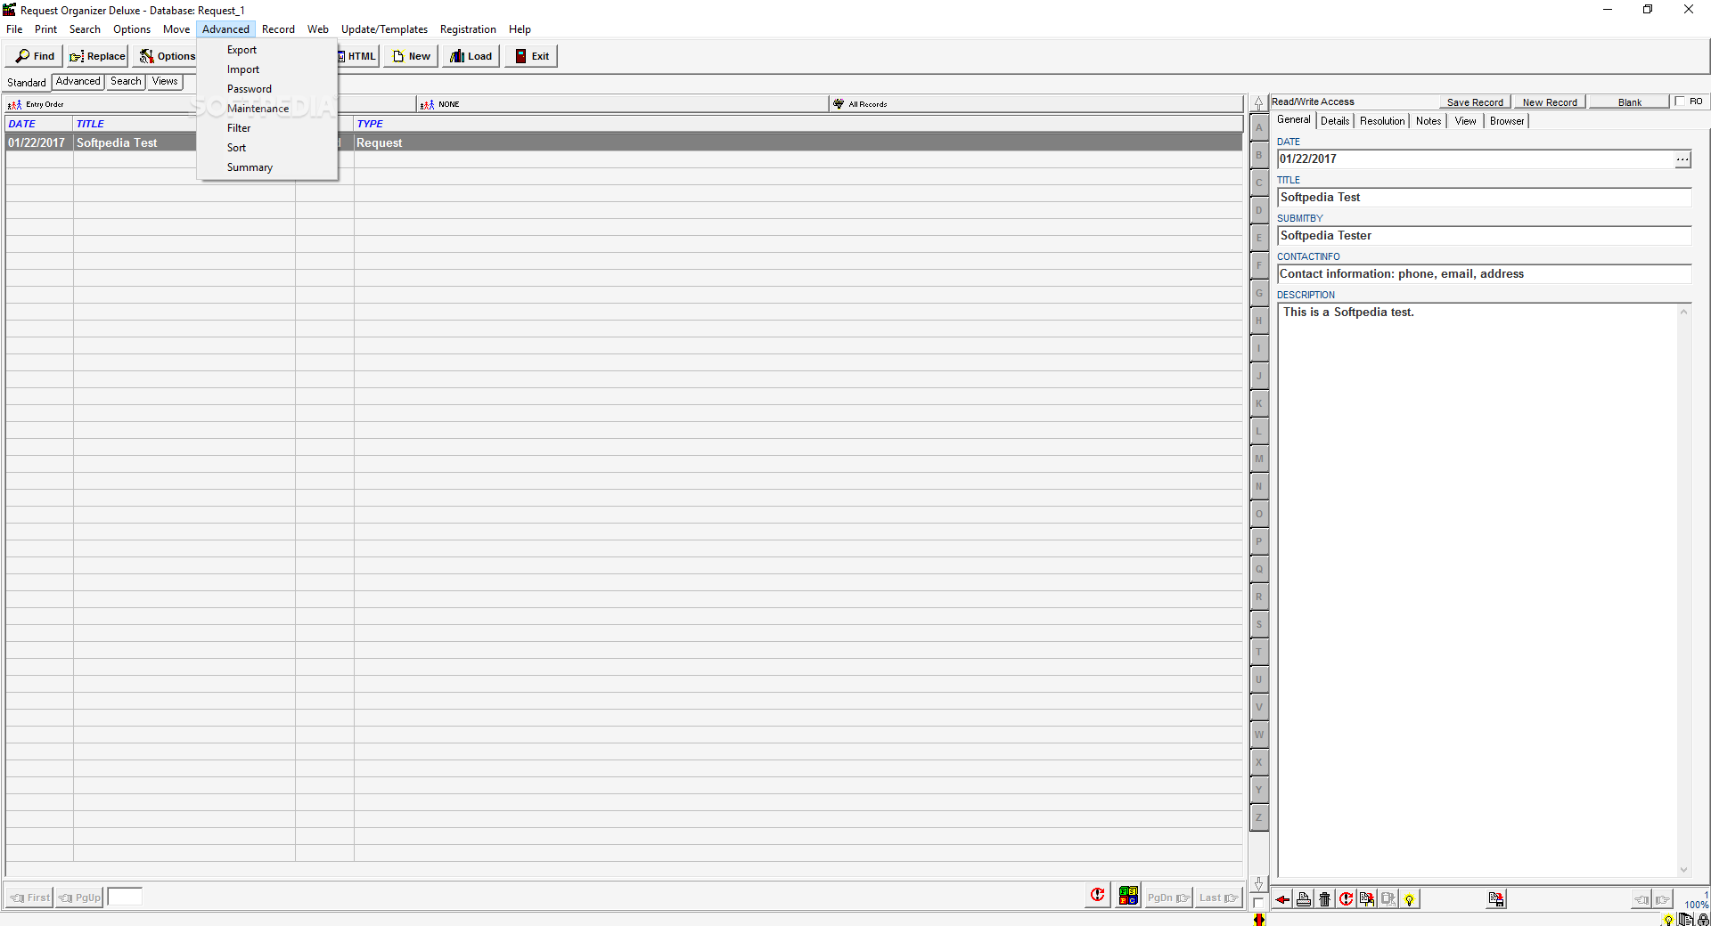Click the refresh icon beside the color blocks
Image resolution: width=1711 pixels, height=926 pixels.
pos(1098,896)
